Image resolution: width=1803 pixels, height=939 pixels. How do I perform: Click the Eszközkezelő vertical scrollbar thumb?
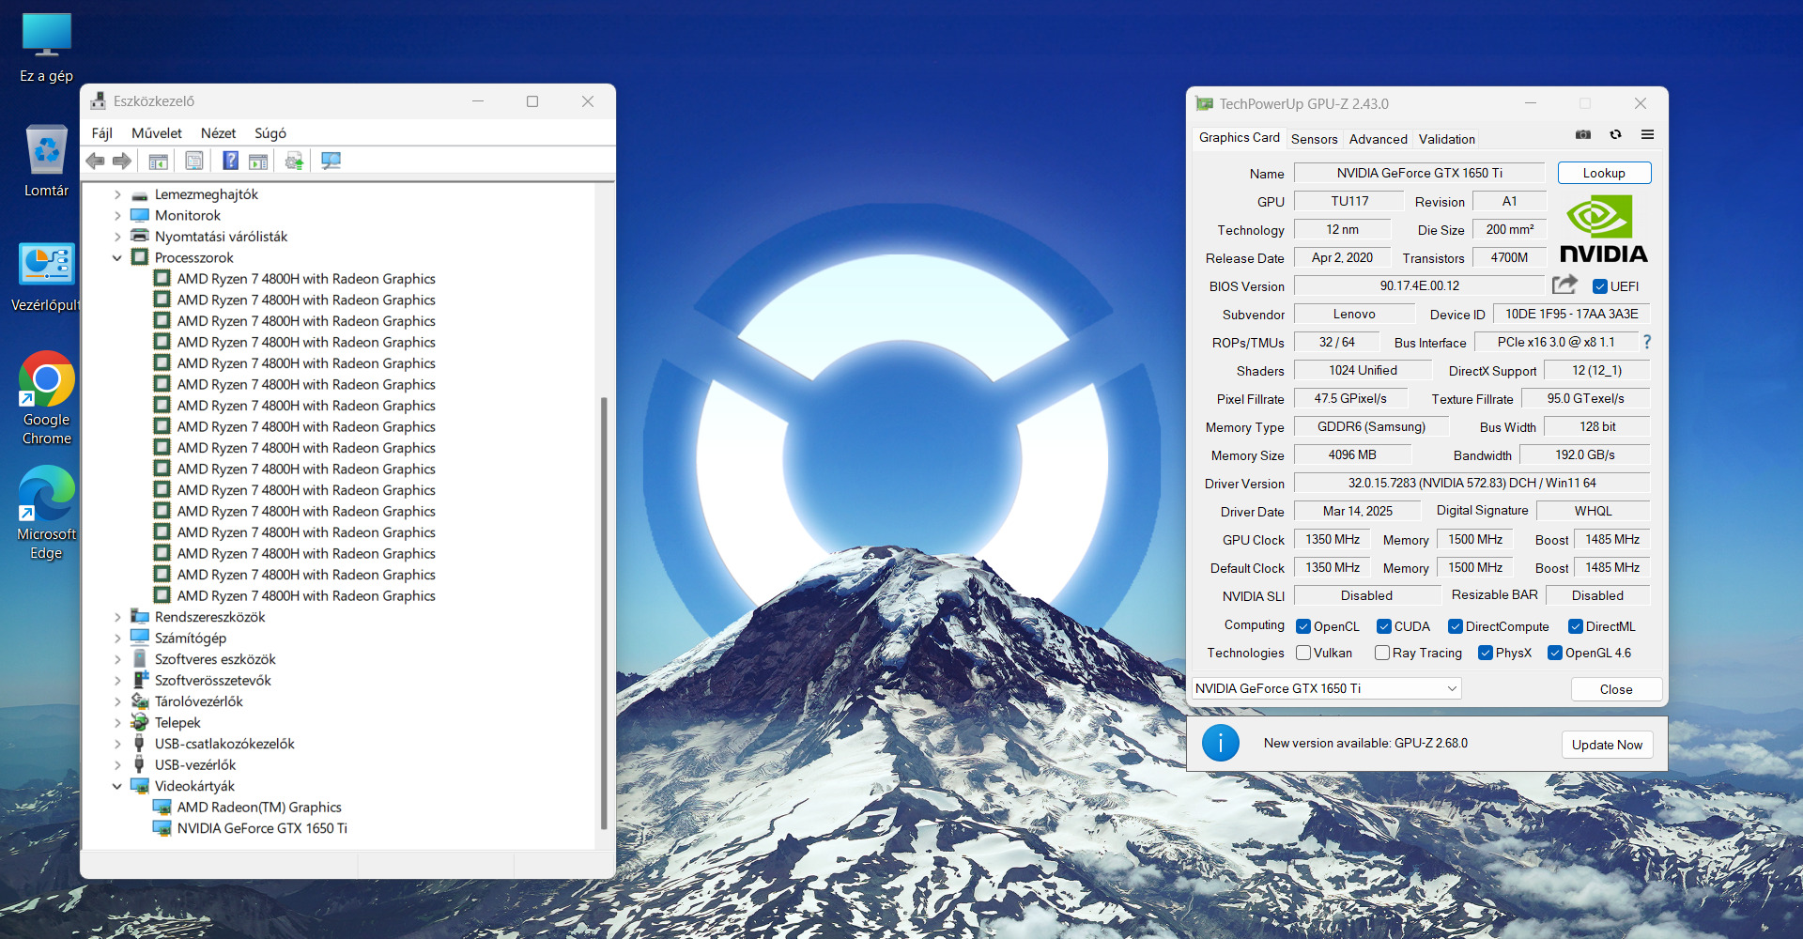[x=604, y=613]
